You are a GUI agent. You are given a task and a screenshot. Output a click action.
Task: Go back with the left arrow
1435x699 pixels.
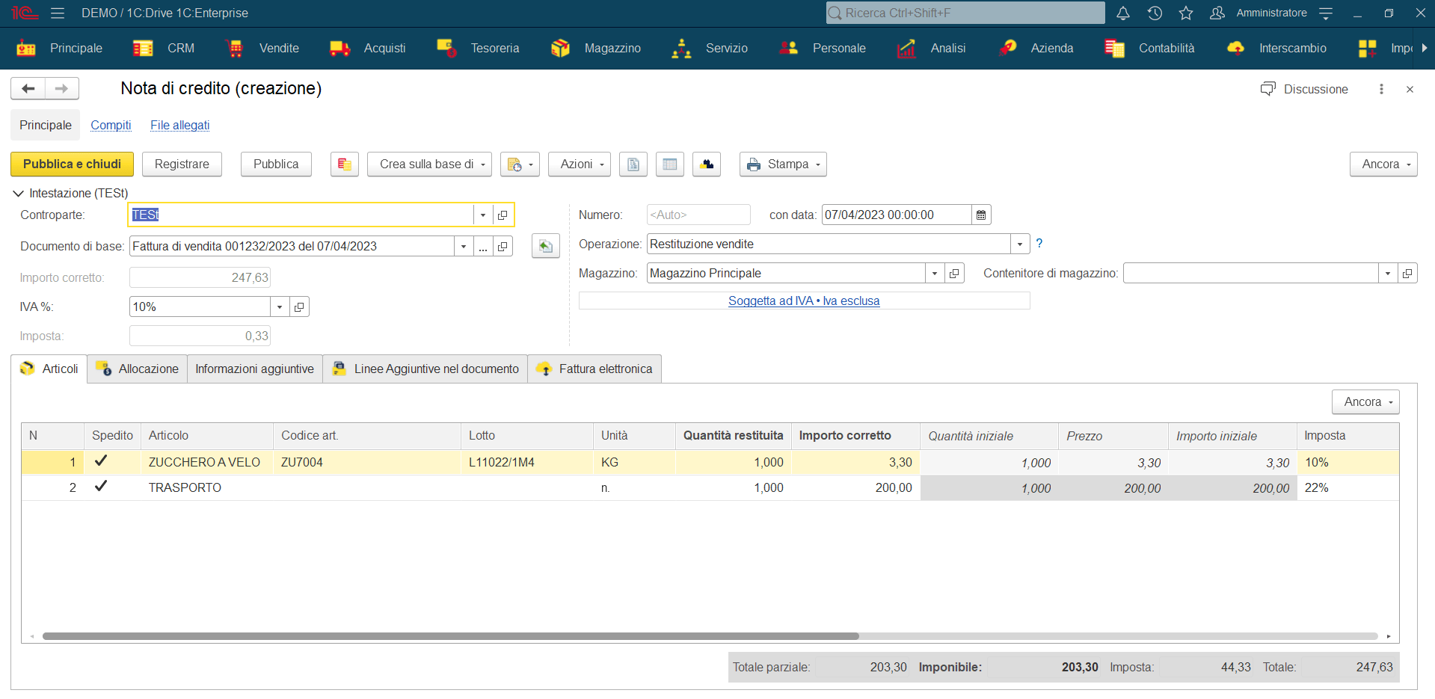(x=28, y=88)
